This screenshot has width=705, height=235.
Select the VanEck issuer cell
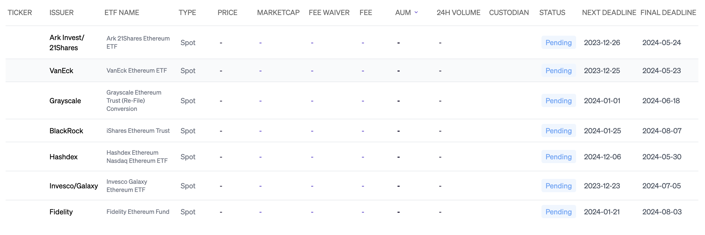[61, 71]
